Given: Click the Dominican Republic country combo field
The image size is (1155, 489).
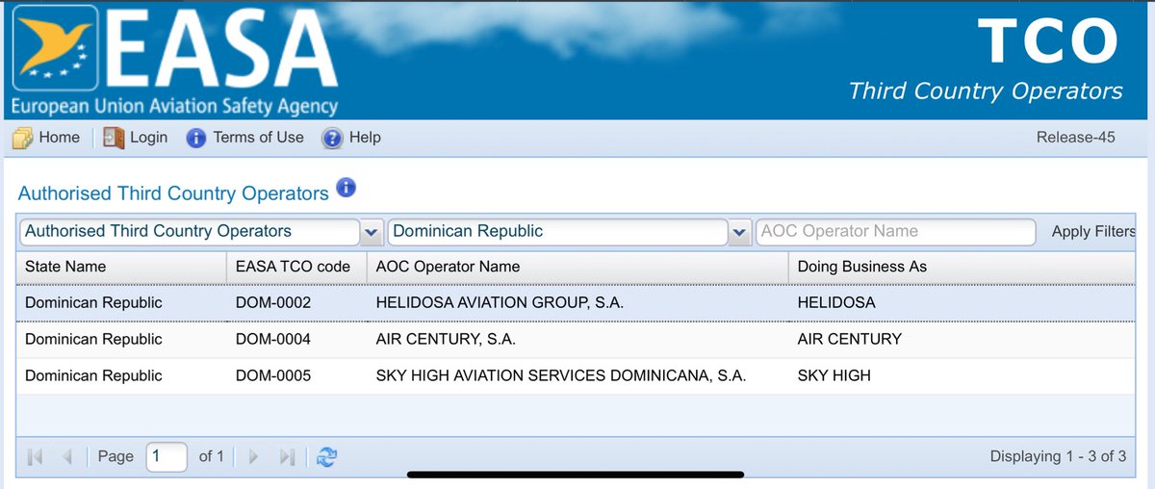Looking at the screenshot, I should (558, 232).
